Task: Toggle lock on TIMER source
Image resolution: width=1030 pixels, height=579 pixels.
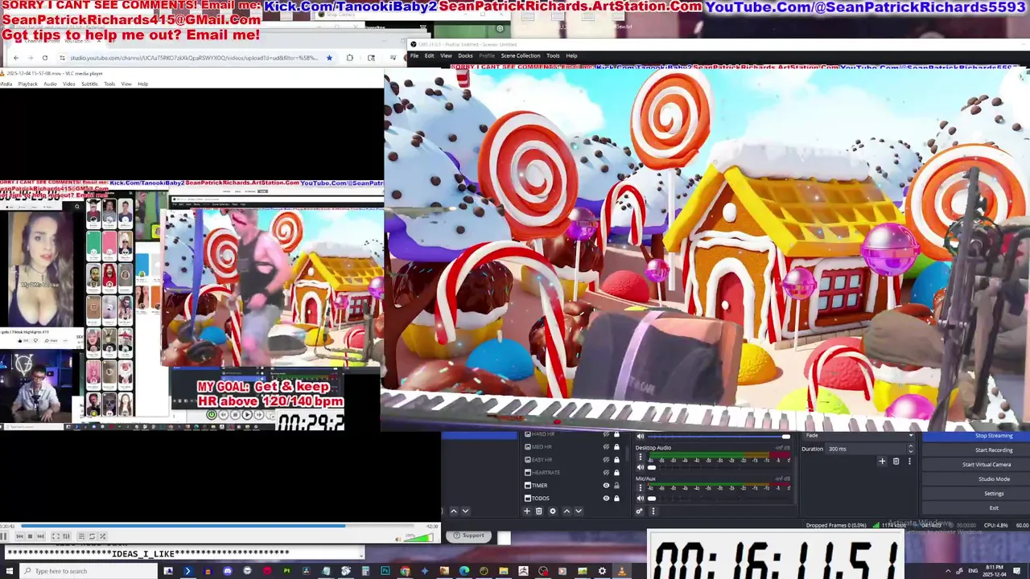Action: click(617, 485)
